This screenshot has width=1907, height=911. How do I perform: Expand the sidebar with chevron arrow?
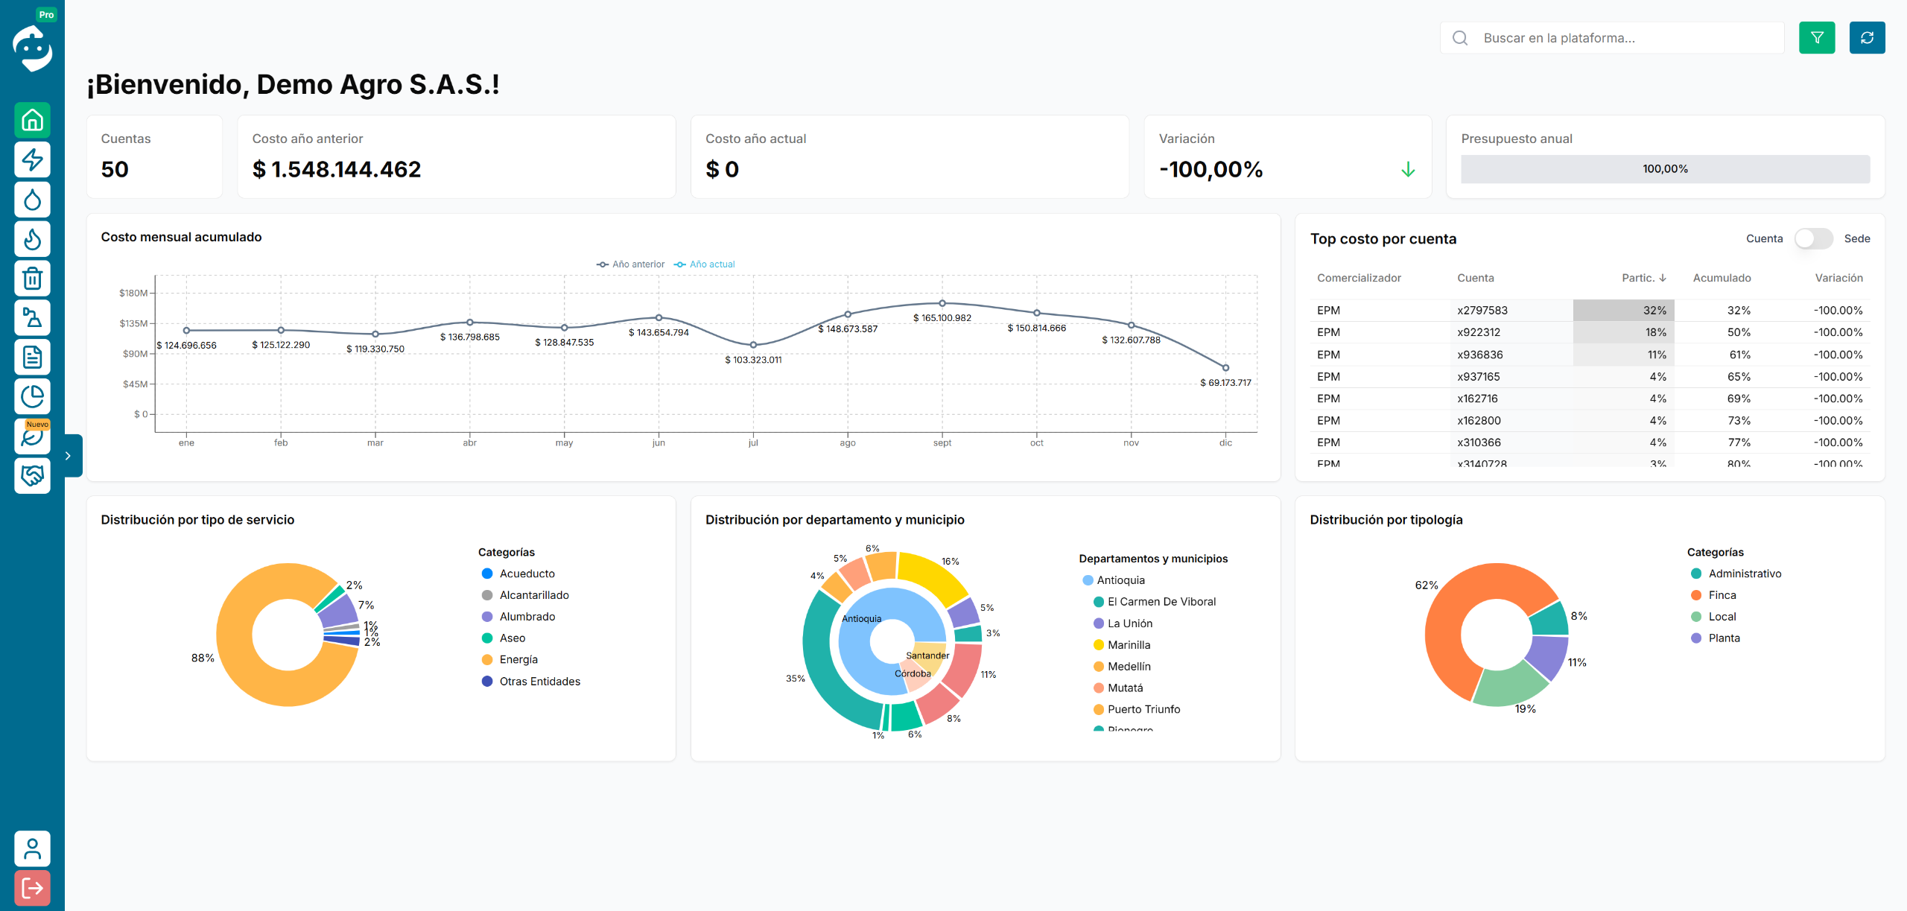(68, 456)
